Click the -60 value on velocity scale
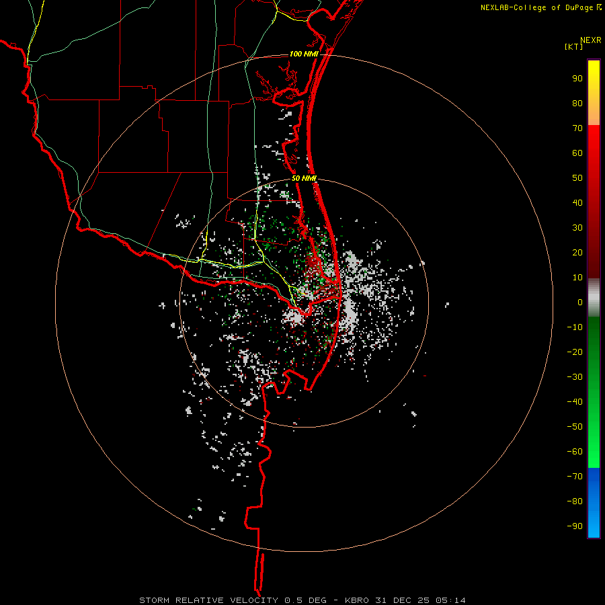 [x=575, y=452]
